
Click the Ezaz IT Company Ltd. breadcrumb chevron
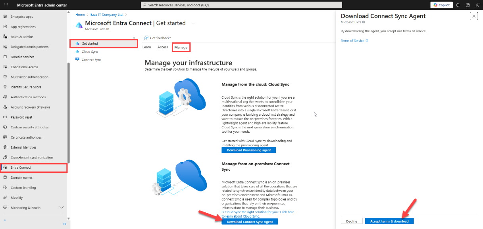click(x=126, y=15)
